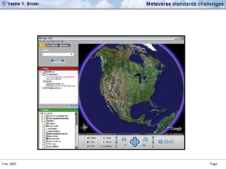The width and height of the screenshot is (226, 169).
Task: Click the My Places icon in the Places tree
Action: pyautogui.click(x=45, y=72)
